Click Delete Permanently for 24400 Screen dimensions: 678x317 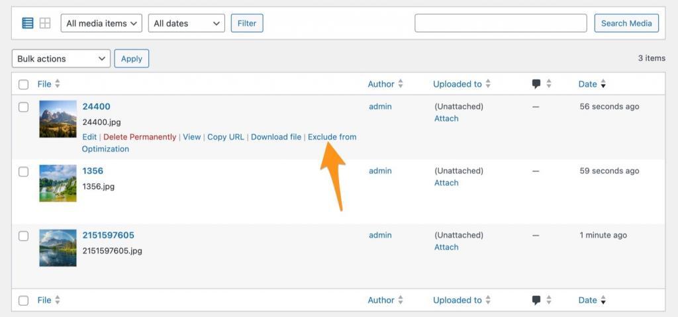pyautogui.click(x=140, y=137)
